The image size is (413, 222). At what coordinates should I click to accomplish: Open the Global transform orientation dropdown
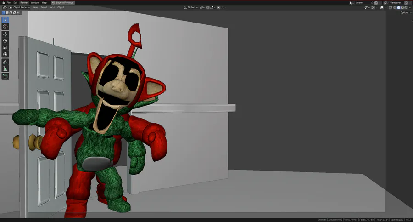click(x=191, y=8)
